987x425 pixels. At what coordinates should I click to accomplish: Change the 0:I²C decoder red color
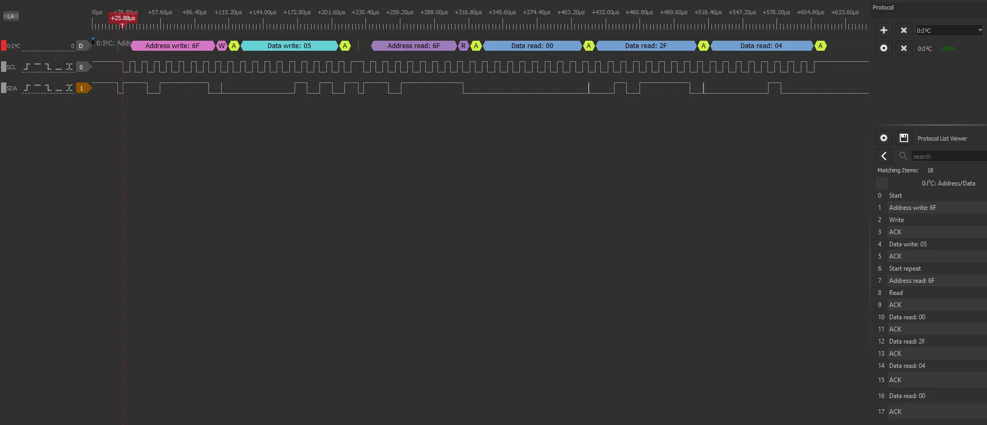pyautogui.click(x=3, y=46)
